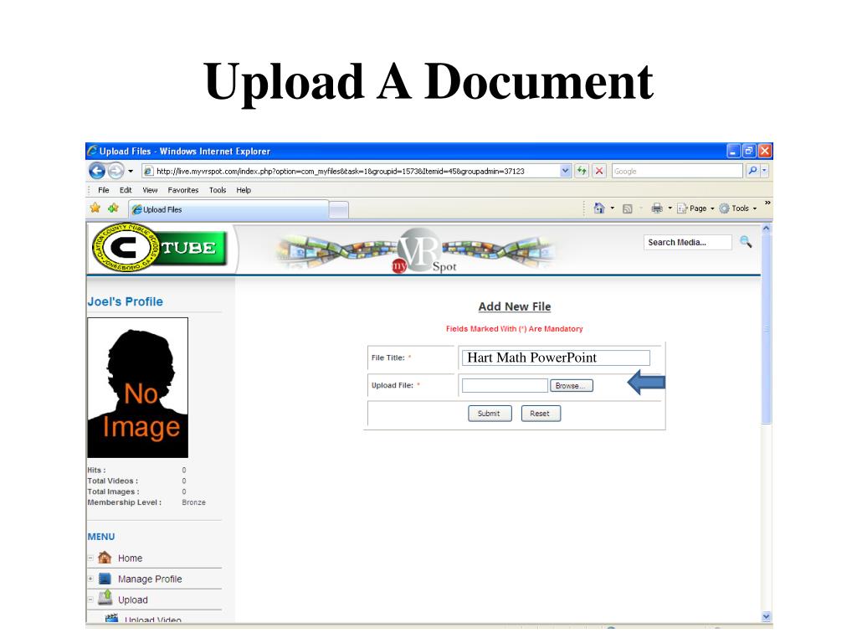
Task: Open the search provider options dropdown
Action: pyautogui.click(x=765, y=171)
